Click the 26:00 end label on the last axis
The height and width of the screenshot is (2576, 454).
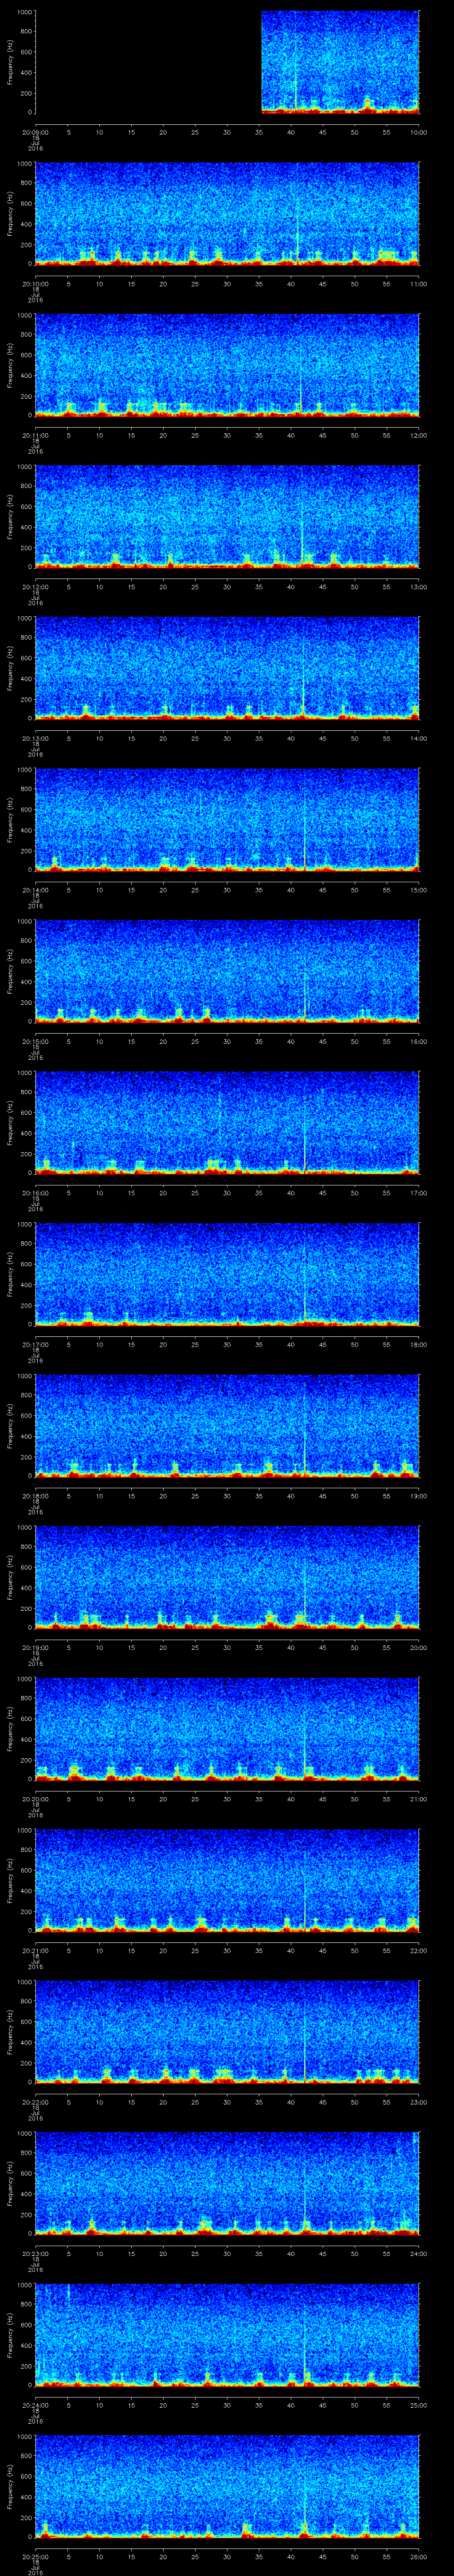[x=418, y=2556]
